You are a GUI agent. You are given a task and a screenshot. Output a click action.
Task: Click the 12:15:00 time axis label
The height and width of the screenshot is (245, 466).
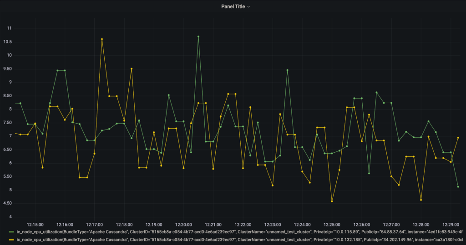coord(35,225)
